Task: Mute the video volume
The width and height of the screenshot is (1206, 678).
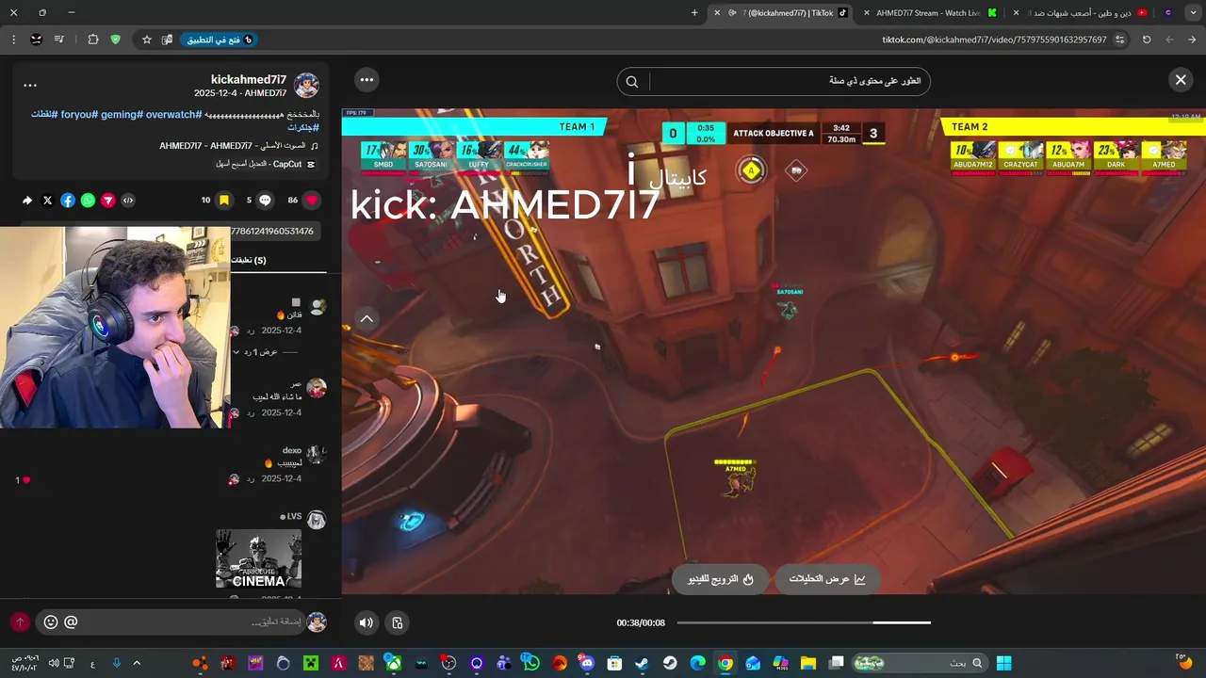Action: 367,622
